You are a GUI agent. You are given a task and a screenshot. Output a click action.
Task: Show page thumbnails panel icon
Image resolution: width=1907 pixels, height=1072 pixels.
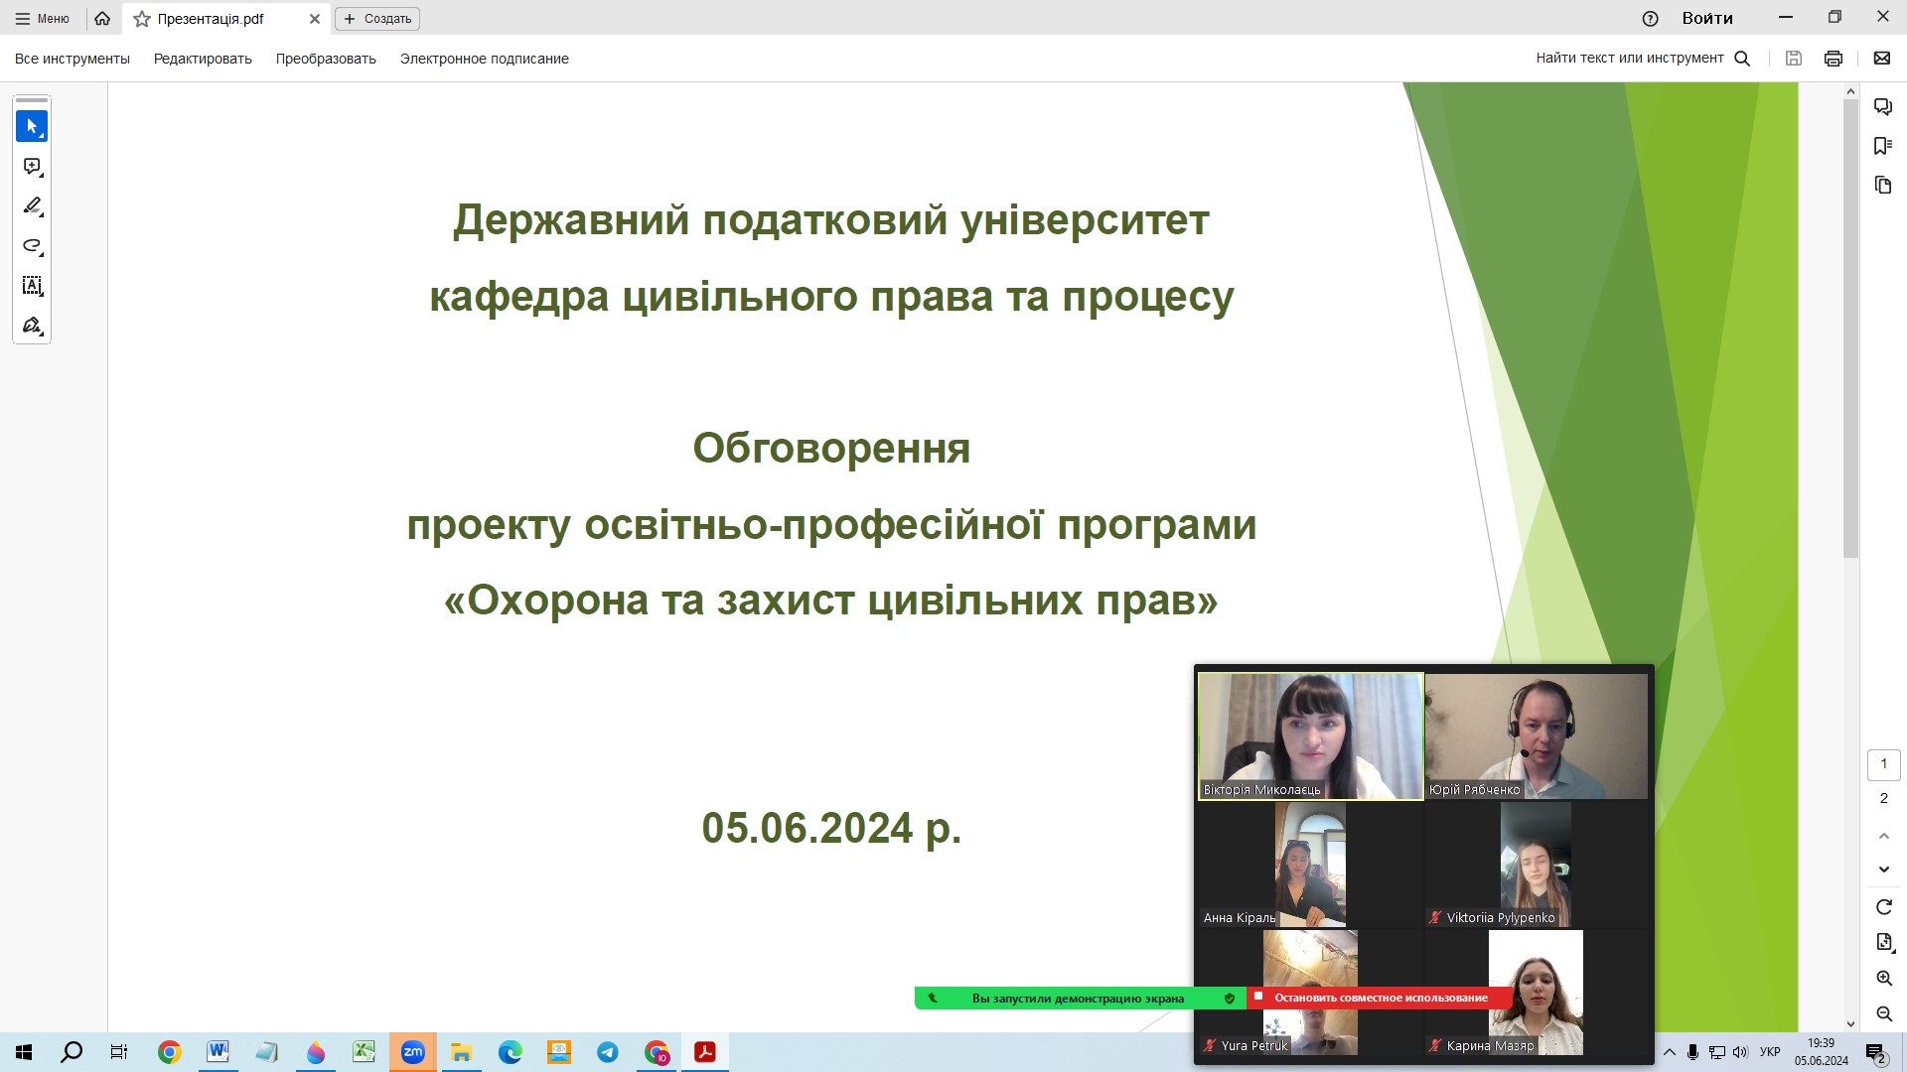pos(1883,185)
